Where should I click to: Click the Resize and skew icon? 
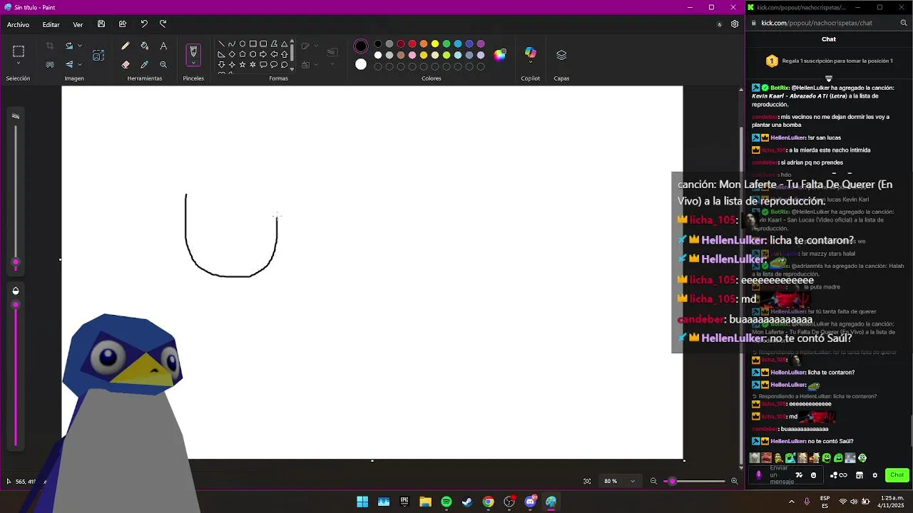tap(98, 55)
